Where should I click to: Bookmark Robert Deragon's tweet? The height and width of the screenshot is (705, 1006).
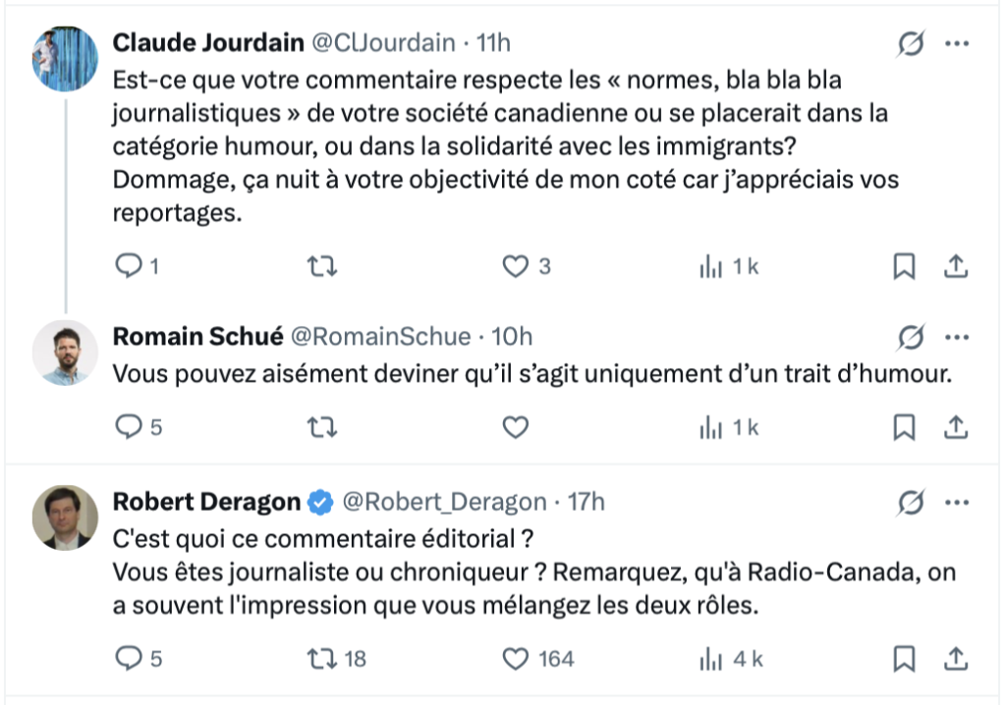(x=906, y=660)
